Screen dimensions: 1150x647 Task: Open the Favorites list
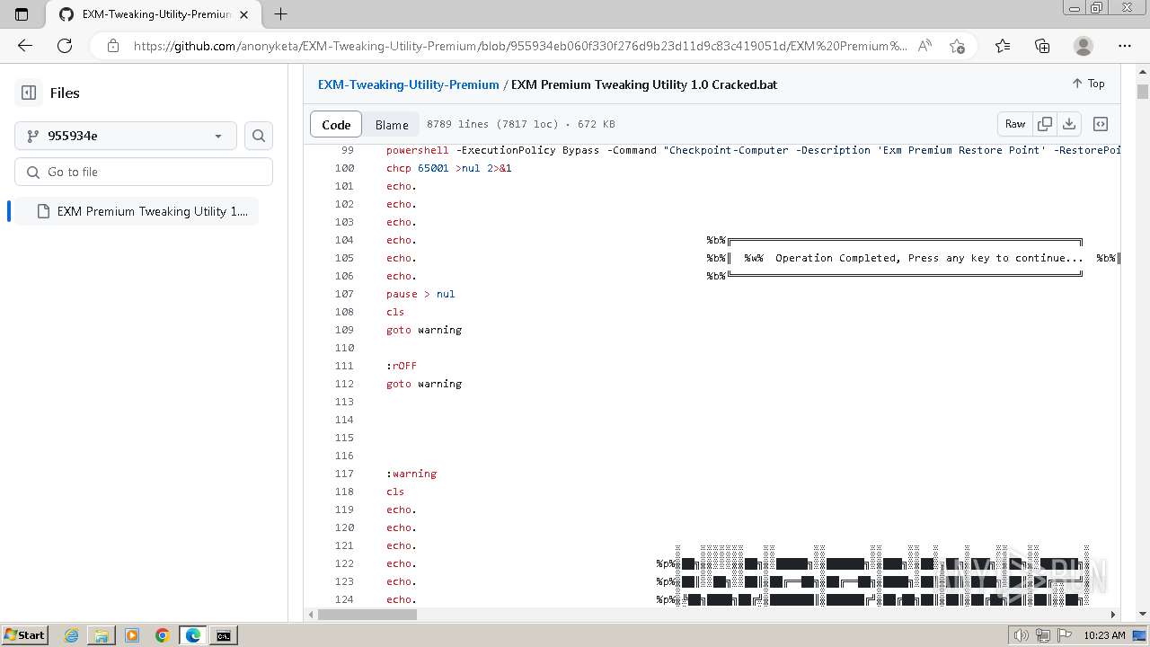pyautogui.click(x=1003, y=46)
